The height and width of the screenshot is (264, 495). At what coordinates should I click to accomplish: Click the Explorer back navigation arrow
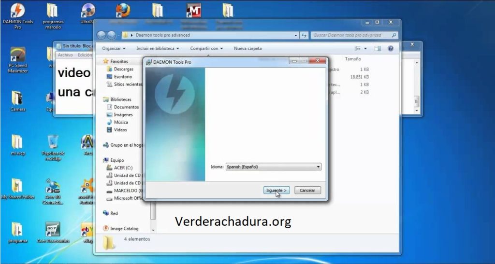101,35
